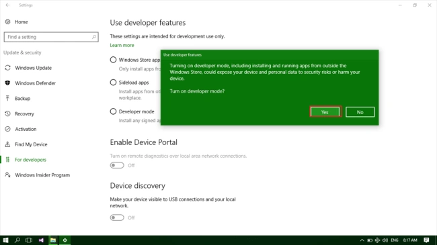Screen dimensions: 437x245
Task: Click 'These settings are intended for development' text
Action: point(167,36)
